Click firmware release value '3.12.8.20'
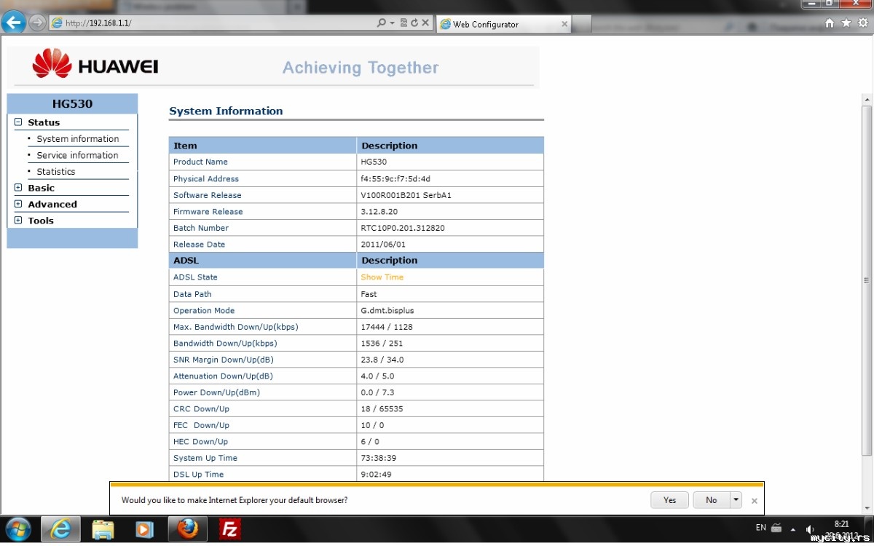 click(x=379, y=212)
